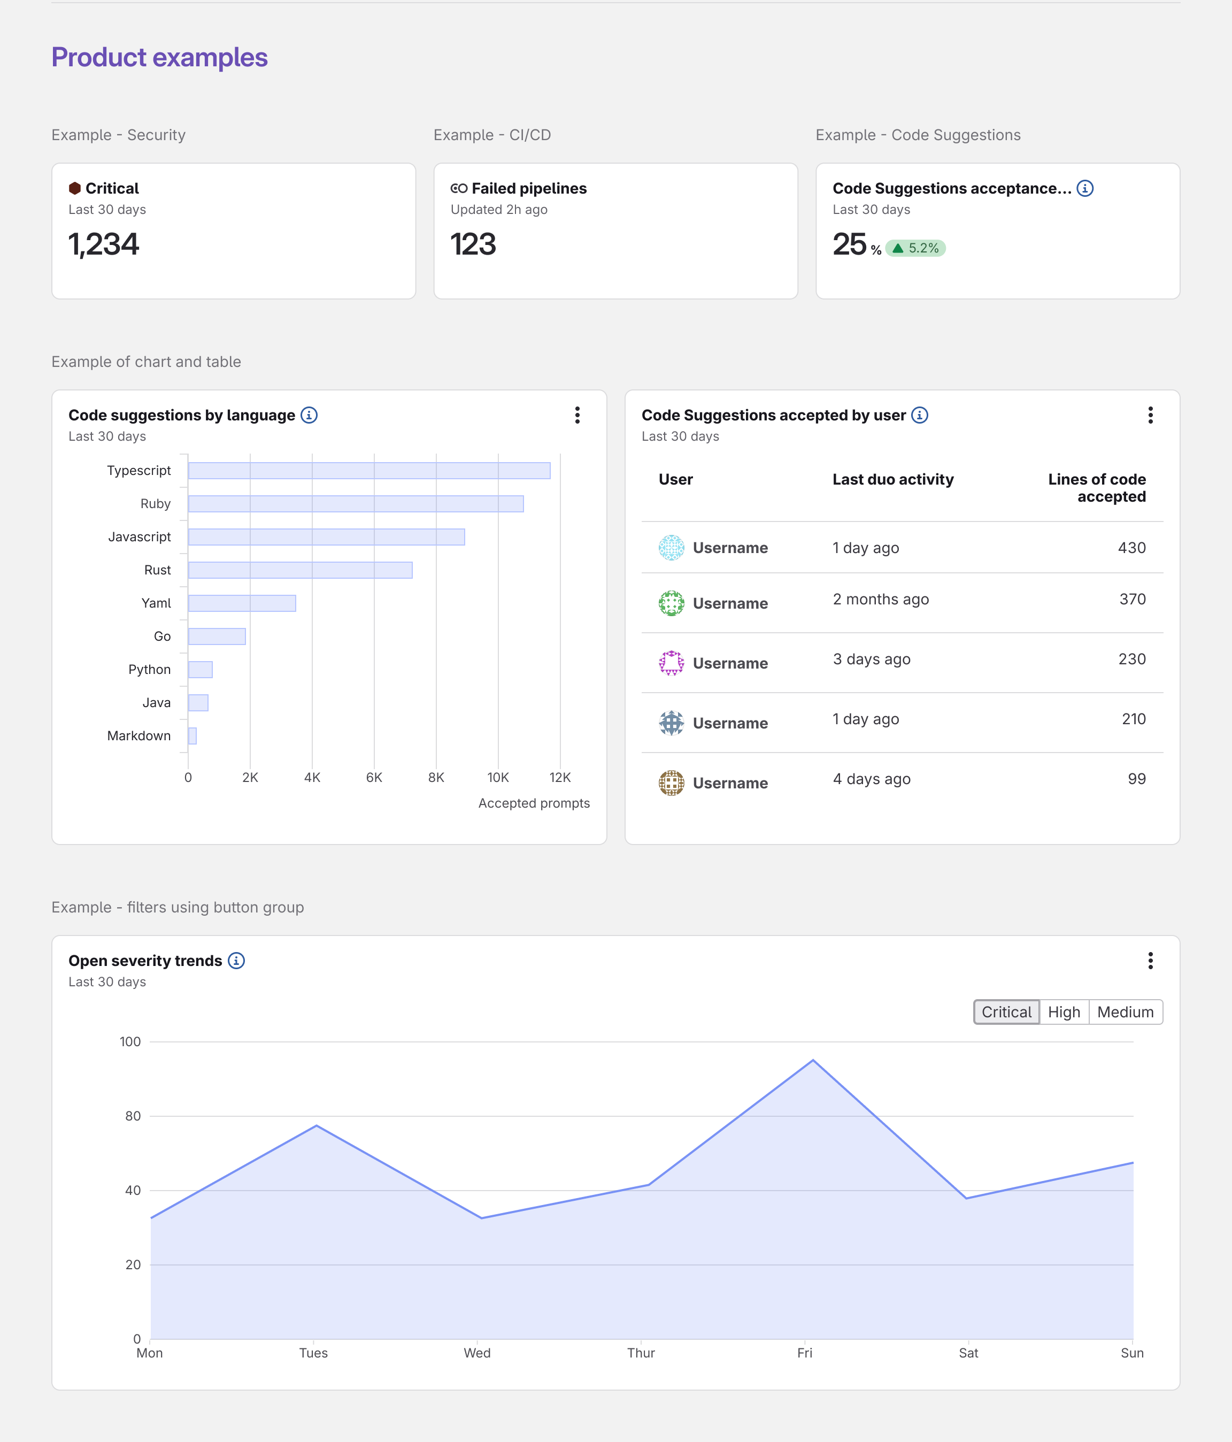
Task: Click the Lines of code accepted column header
Action: pos(1096,488)
